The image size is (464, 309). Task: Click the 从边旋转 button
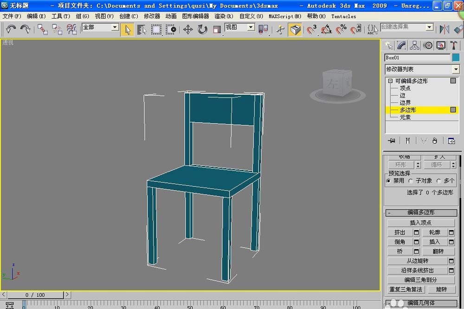pos(417,261)
